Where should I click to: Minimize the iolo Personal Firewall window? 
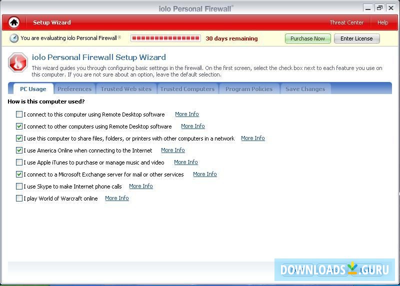(x=368, y=8)
